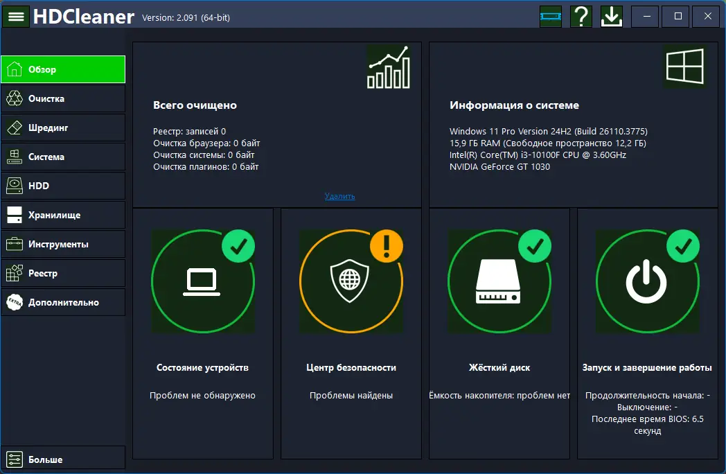
Task: Open Жёсткий диск title
Action: 499,367
